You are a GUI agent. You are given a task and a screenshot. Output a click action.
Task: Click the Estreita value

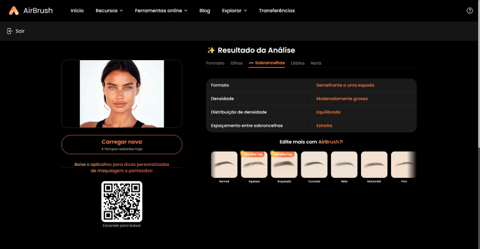pos(324,125)
